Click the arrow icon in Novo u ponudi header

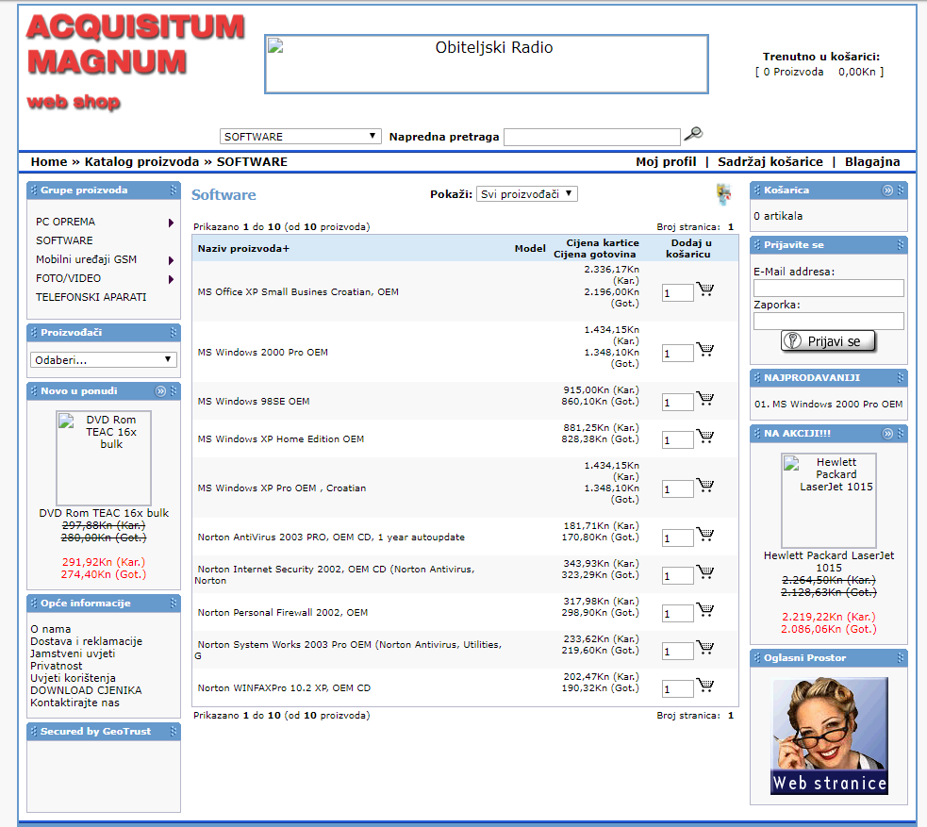pyautogui.click(x=160, y=391)
